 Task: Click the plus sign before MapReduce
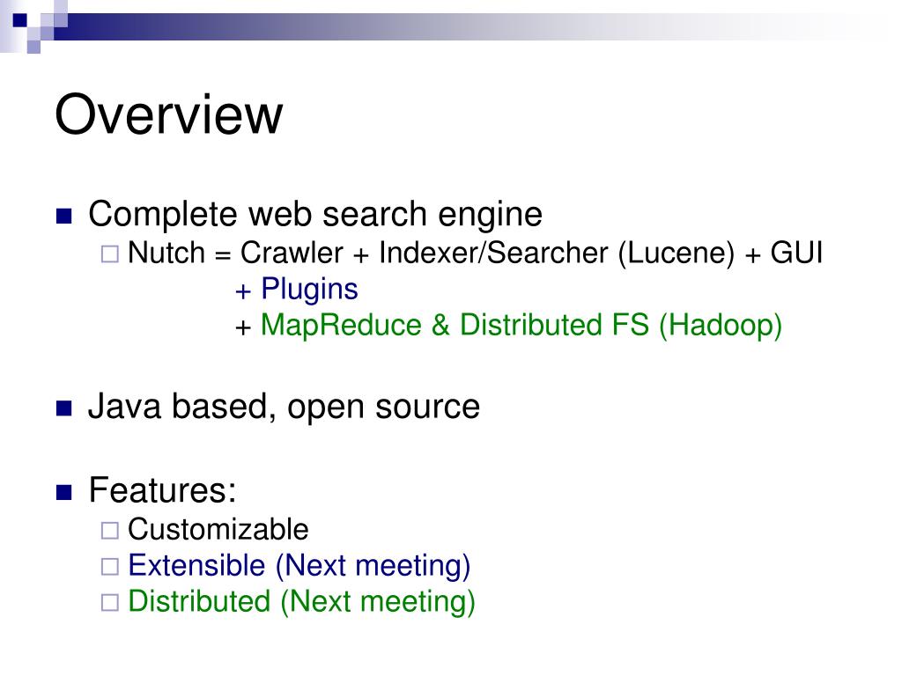pos(243,327)
